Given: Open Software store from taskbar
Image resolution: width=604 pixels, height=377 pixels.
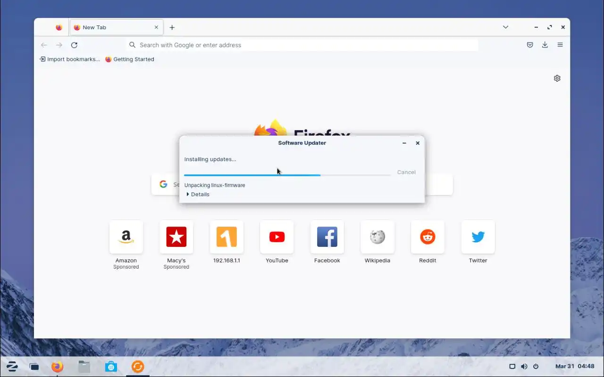Looking at the screenshot, I should [111, 366].
